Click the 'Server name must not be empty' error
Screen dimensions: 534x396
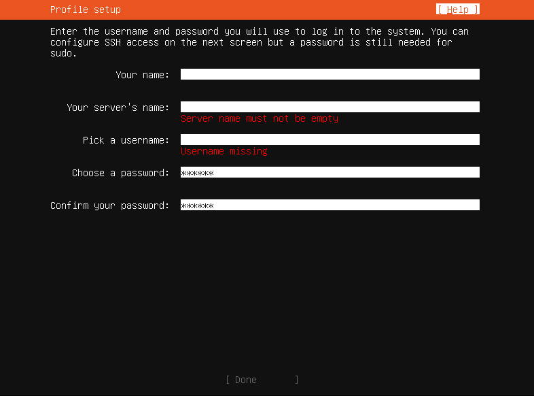(x=259, y=118)
